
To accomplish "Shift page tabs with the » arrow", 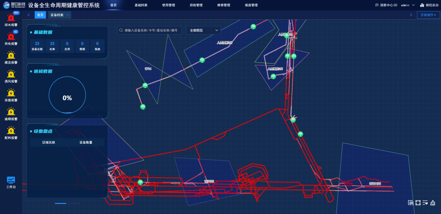I will 411,15.
